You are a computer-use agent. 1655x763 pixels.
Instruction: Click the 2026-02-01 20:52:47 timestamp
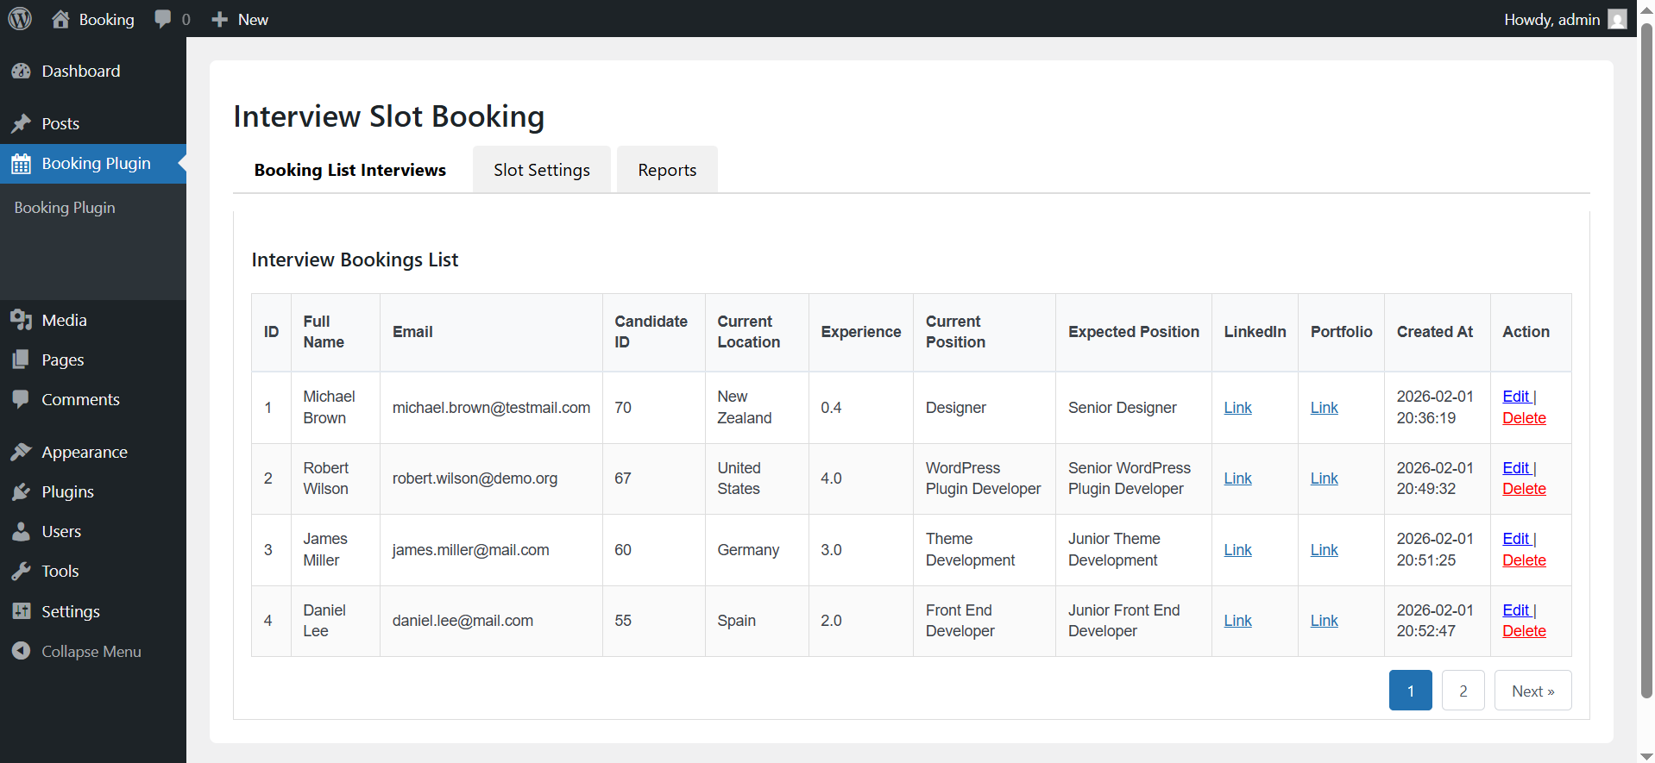coord(1435,621)
